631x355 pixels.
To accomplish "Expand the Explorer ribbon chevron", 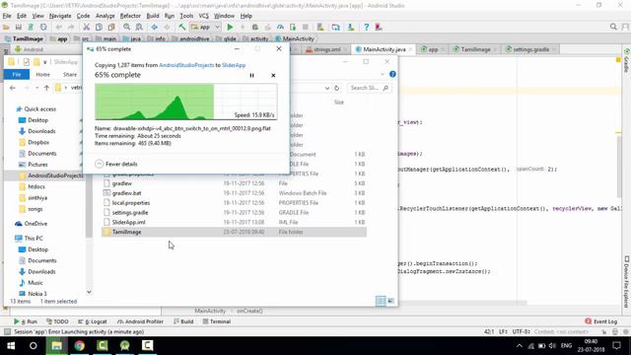I will (383, 75).
